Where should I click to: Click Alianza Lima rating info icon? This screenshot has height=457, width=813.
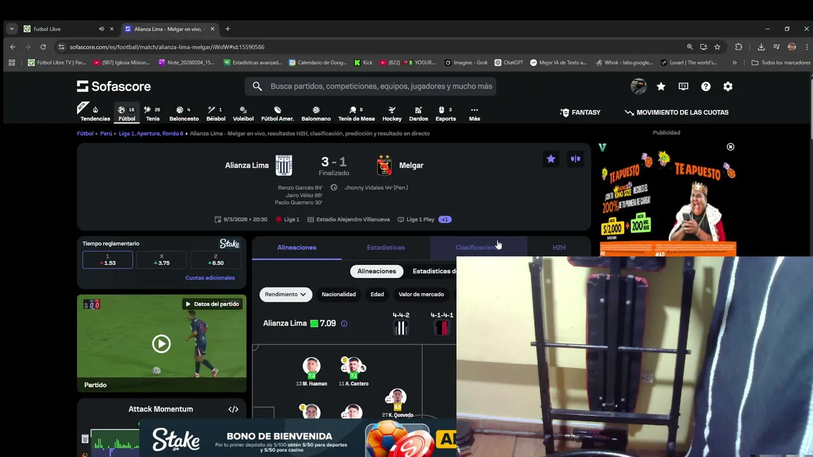344,324
